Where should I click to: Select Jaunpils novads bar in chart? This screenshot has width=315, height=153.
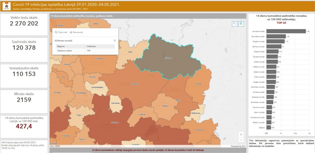(x=286, y=31)
